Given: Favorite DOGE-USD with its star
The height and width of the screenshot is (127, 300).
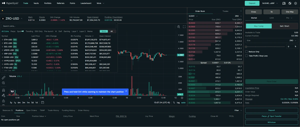Looking at the screenshot, I should (x=2, y=57).
